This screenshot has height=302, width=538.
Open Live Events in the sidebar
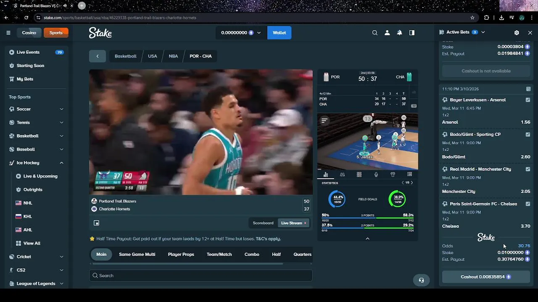pos(36,52)
